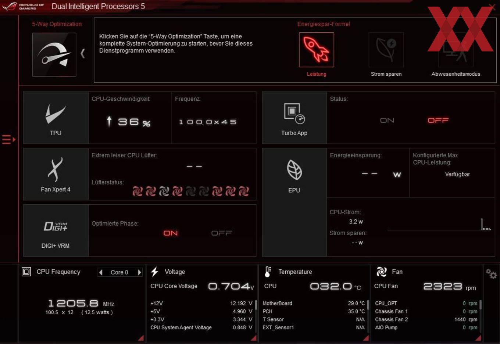Image resolution: width=500 pixels, height=344 pixels.
Task: Collapse description with the left chevron
Action: (83, 54)
